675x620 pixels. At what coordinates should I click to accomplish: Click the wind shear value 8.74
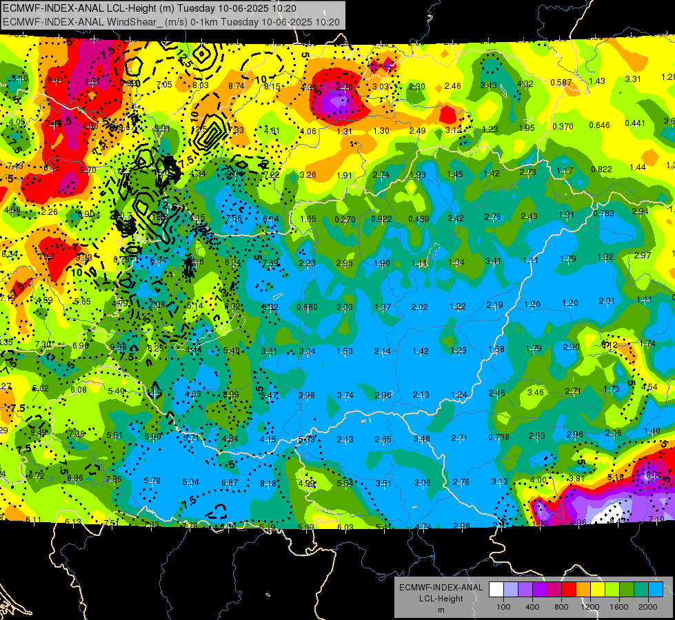tap(236, 86)
